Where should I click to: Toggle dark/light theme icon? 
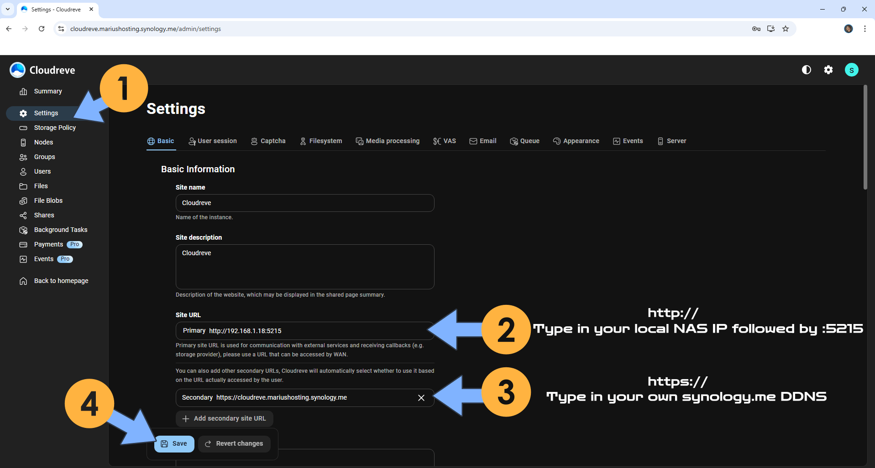point(807,70)
